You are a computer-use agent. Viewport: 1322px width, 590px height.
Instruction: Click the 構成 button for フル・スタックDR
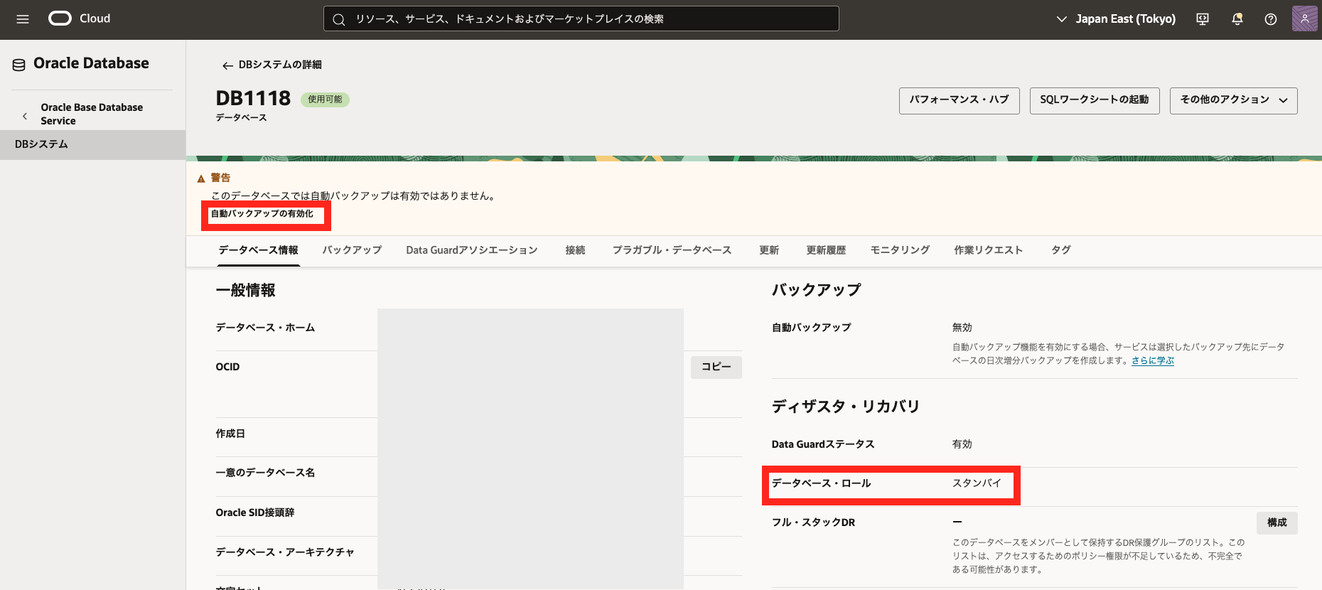1277,522
